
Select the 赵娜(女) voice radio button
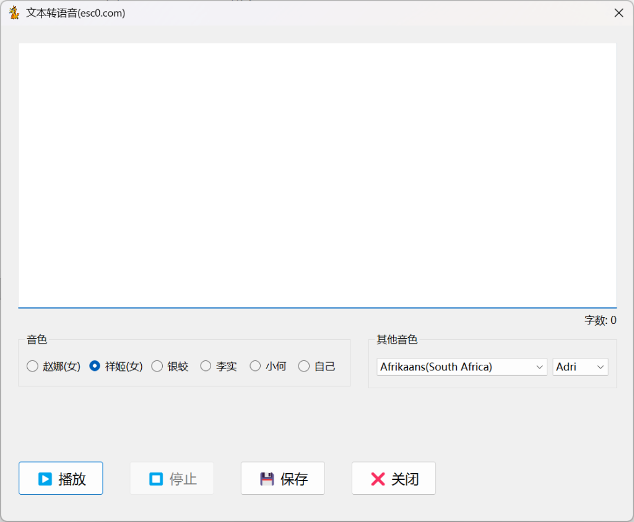click(33, 367)
